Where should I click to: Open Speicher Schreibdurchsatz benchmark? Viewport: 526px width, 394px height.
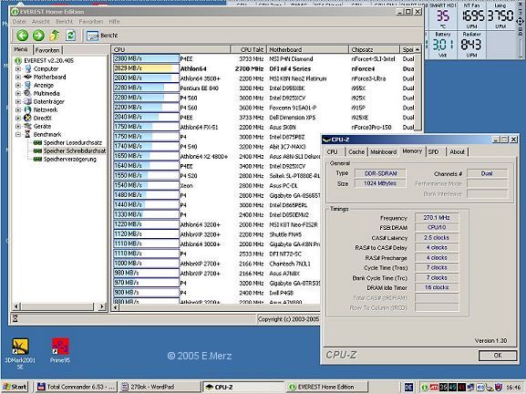pos(75,151)
